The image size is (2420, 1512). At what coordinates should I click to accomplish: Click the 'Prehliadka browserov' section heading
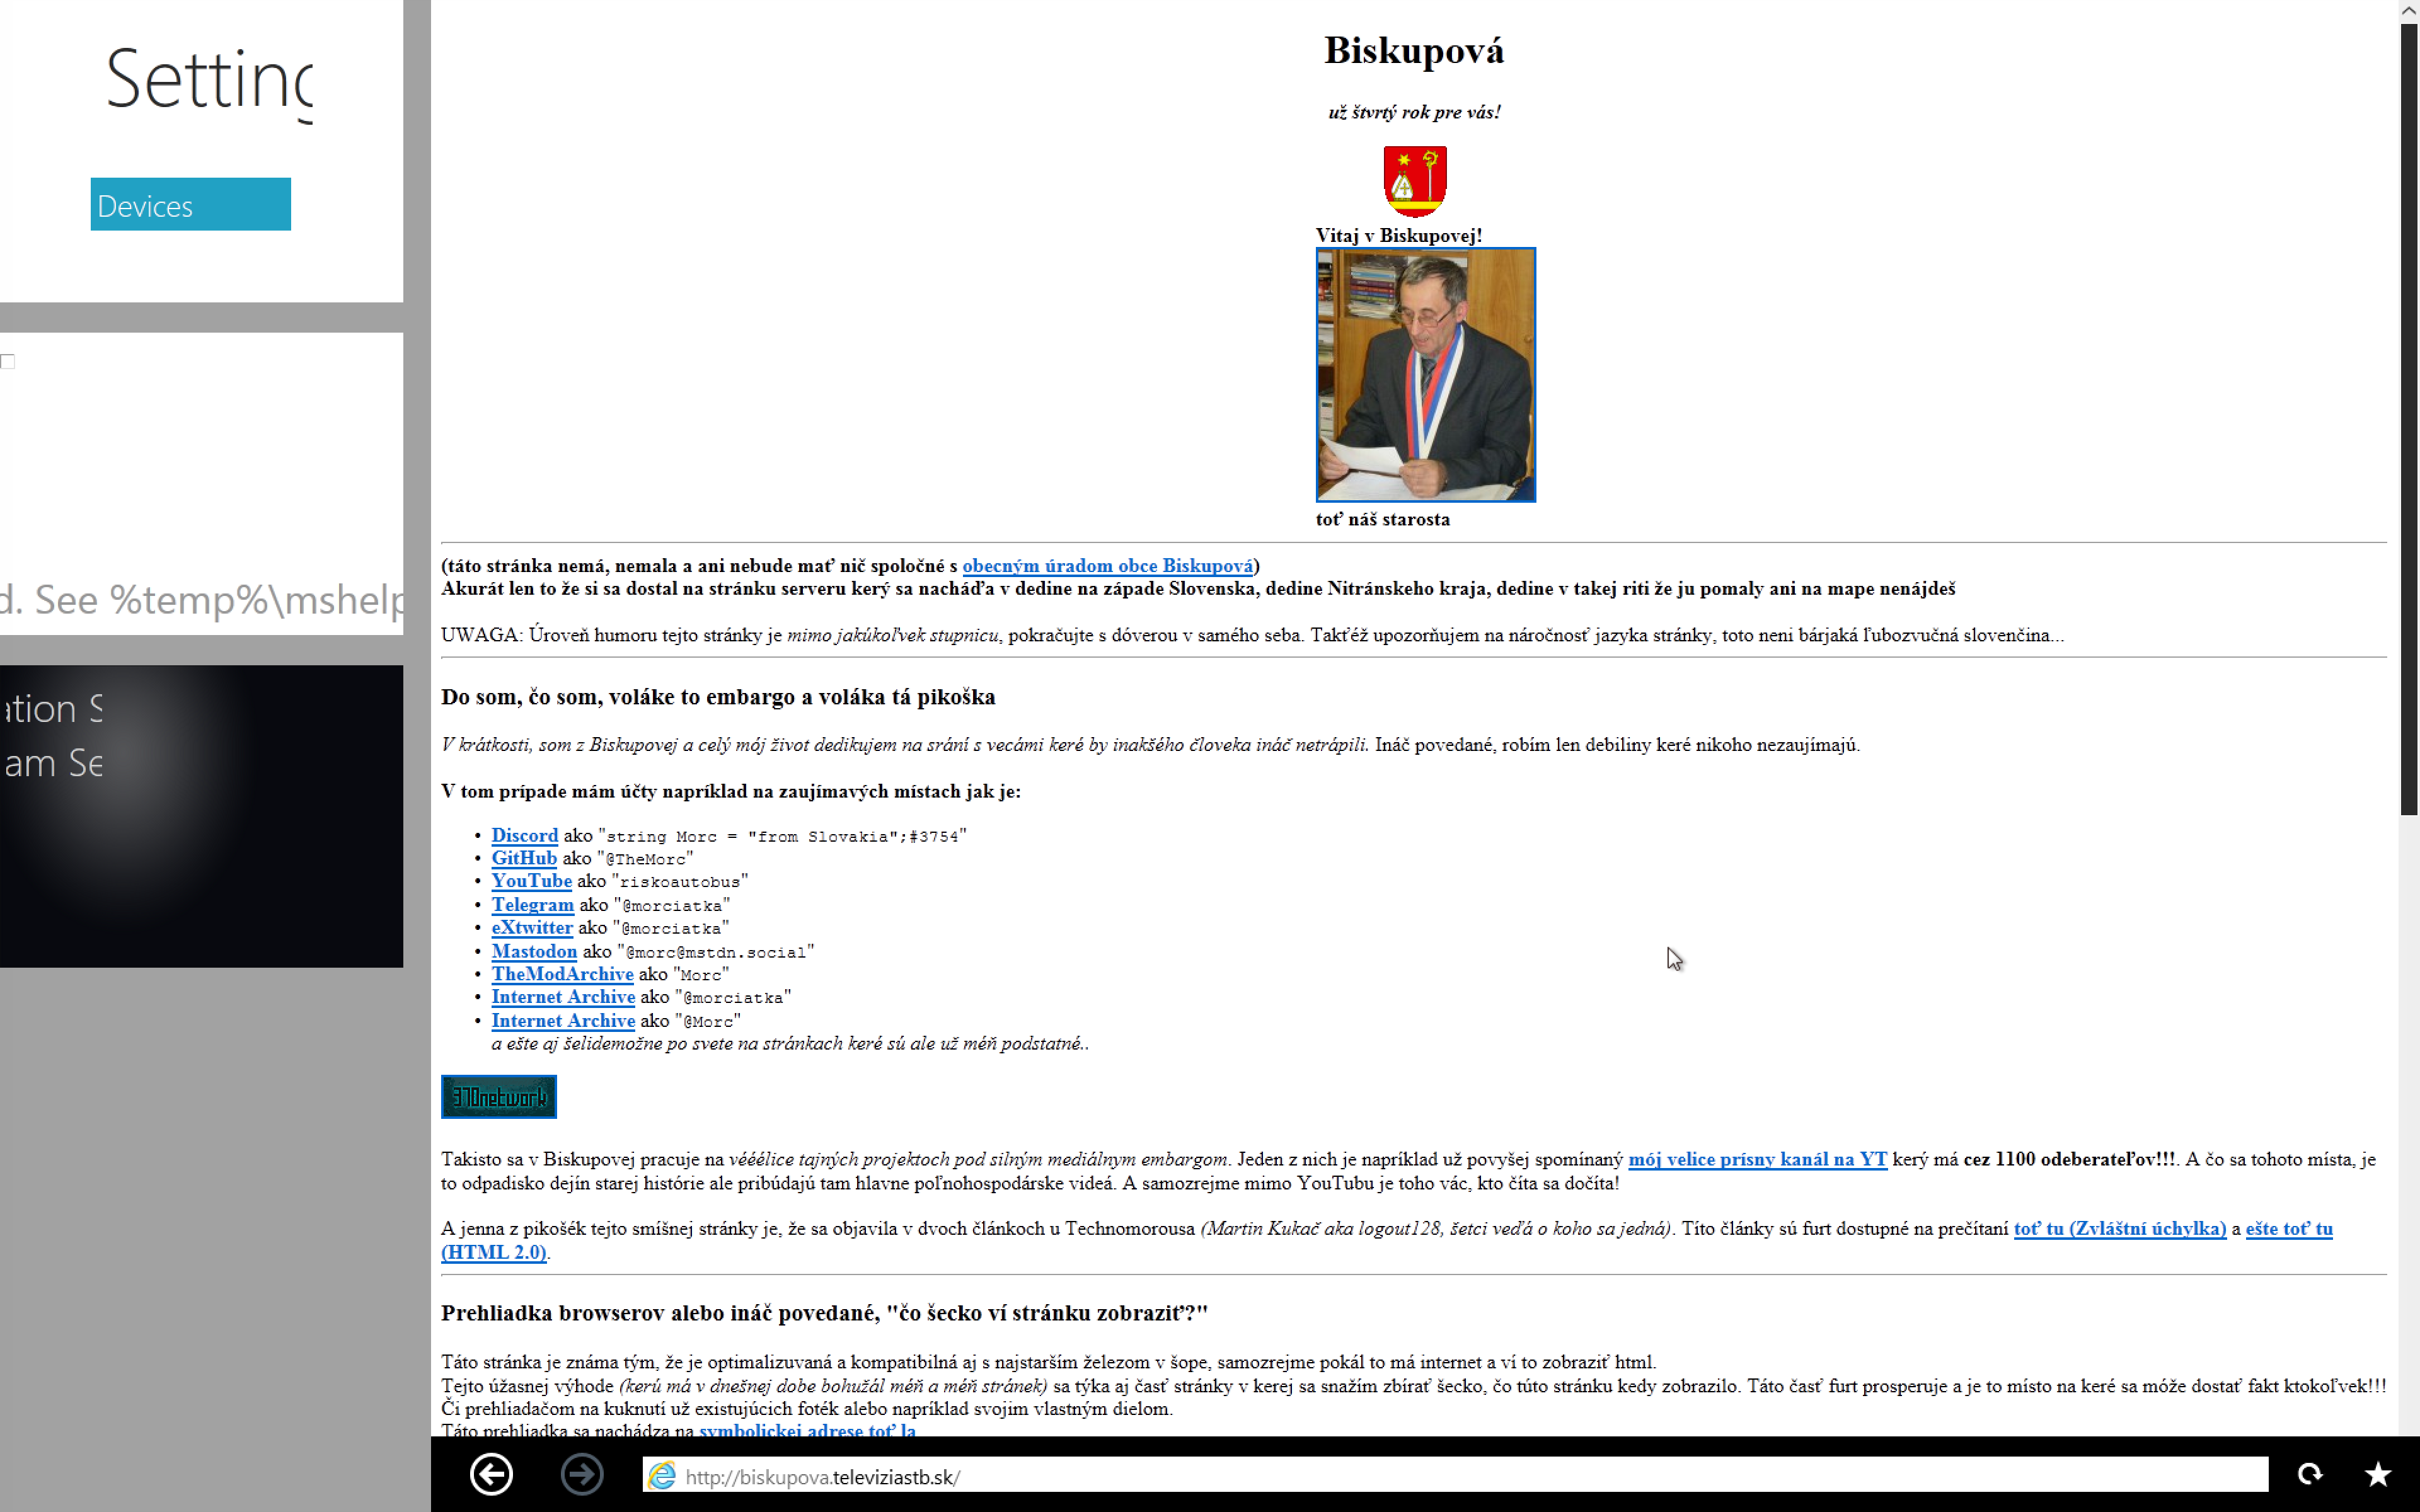824,1313
